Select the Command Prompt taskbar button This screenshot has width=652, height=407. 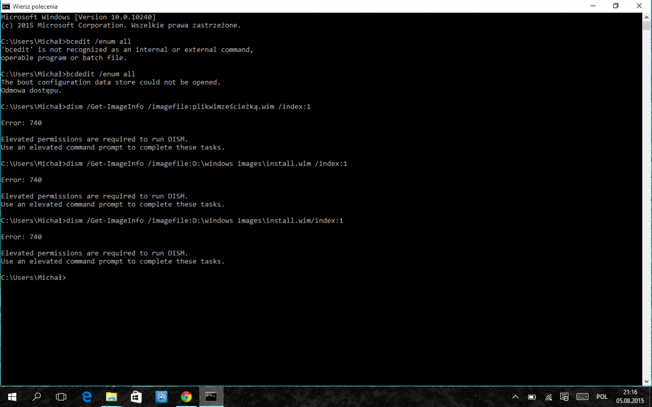pos(211,397)
